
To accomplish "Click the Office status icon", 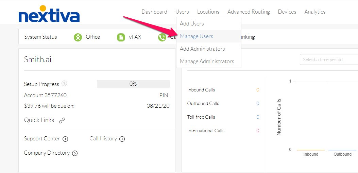I will 78,37.
